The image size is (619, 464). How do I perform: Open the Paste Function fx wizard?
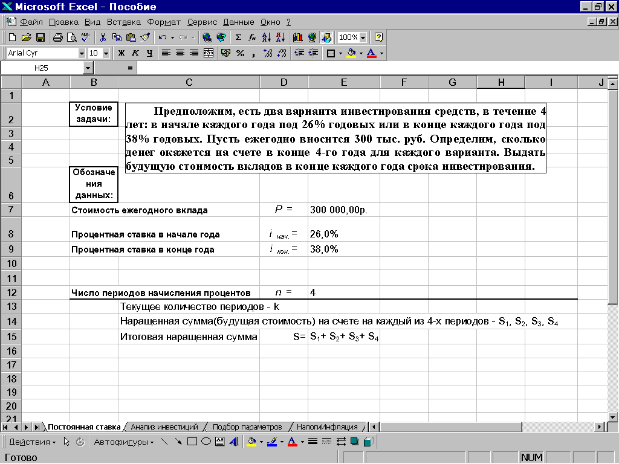click(x=252, y=37)
